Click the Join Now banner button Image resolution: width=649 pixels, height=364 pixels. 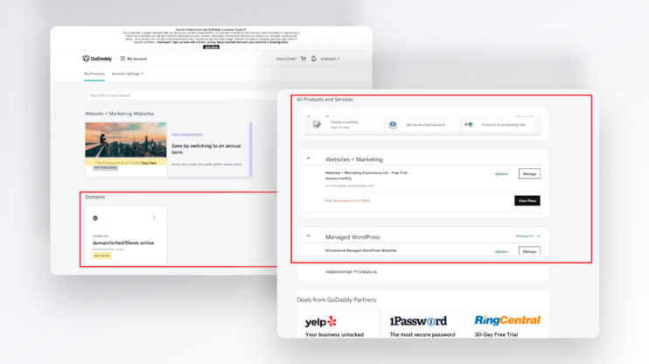(x=211, y=47)
